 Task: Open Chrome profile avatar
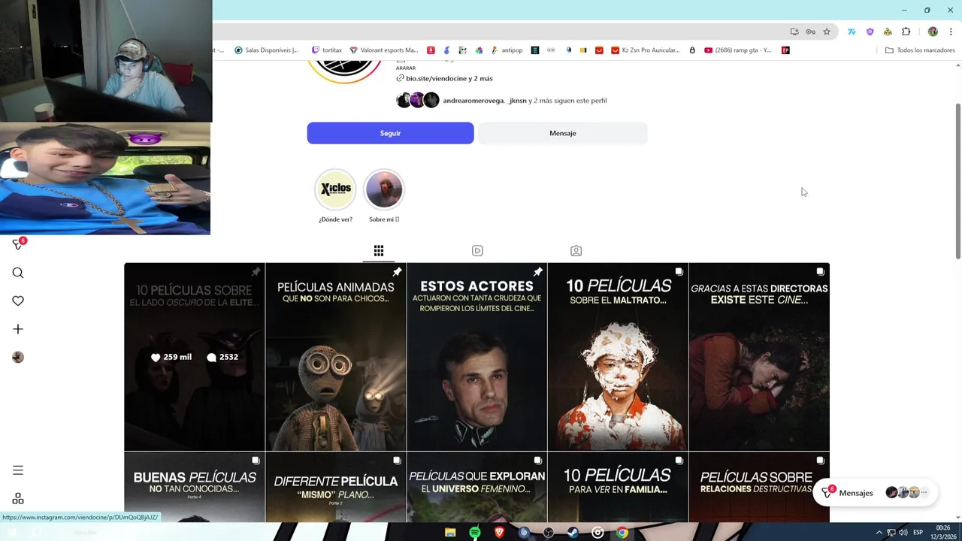[x=933, y=32]
